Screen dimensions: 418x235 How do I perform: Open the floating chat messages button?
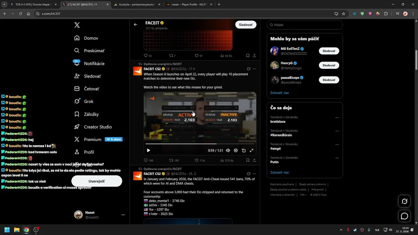tap(405, 216)
